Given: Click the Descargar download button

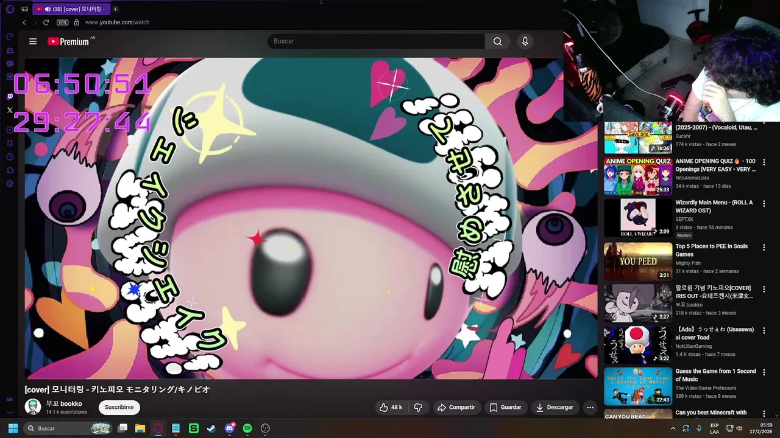Looking at the screenshot, I should pyautogui.click(x=554, y=407).
